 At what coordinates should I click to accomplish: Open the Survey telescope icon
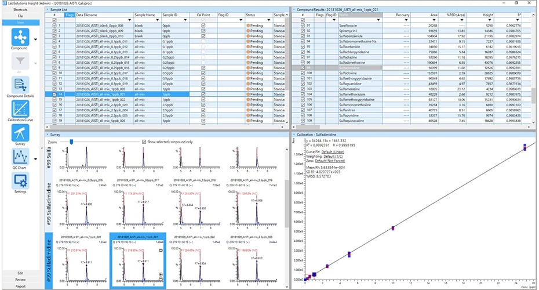click(x=20, y=133)
